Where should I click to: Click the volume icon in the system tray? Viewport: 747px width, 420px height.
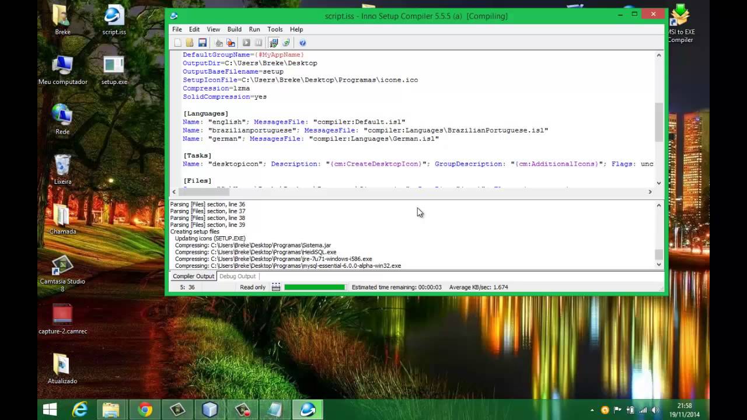[x=654, y=410]
